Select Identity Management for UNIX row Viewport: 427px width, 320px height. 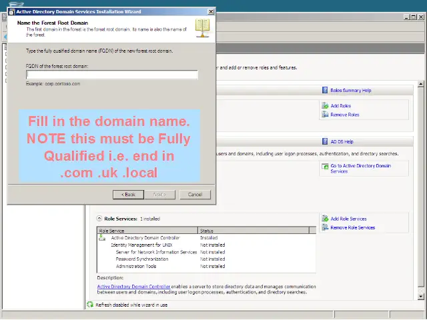coord(206,245)
